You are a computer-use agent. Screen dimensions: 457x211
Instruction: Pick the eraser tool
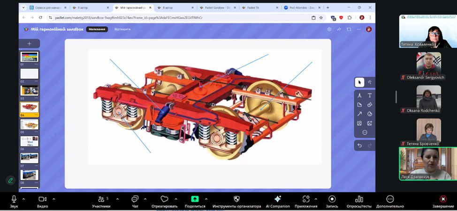pyautogui.click(x=370, y=104)
